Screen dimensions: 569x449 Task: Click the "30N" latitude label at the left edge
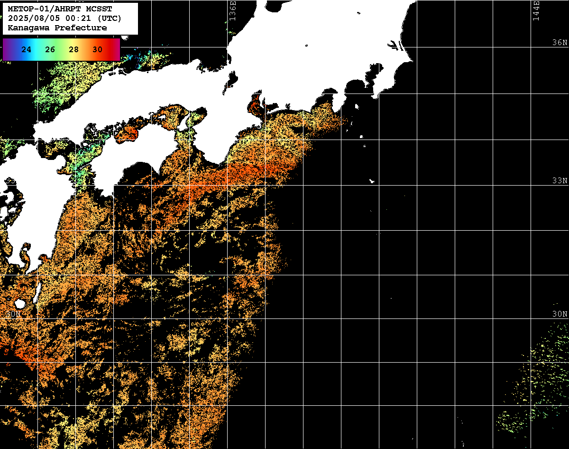(x=13, y=314)
